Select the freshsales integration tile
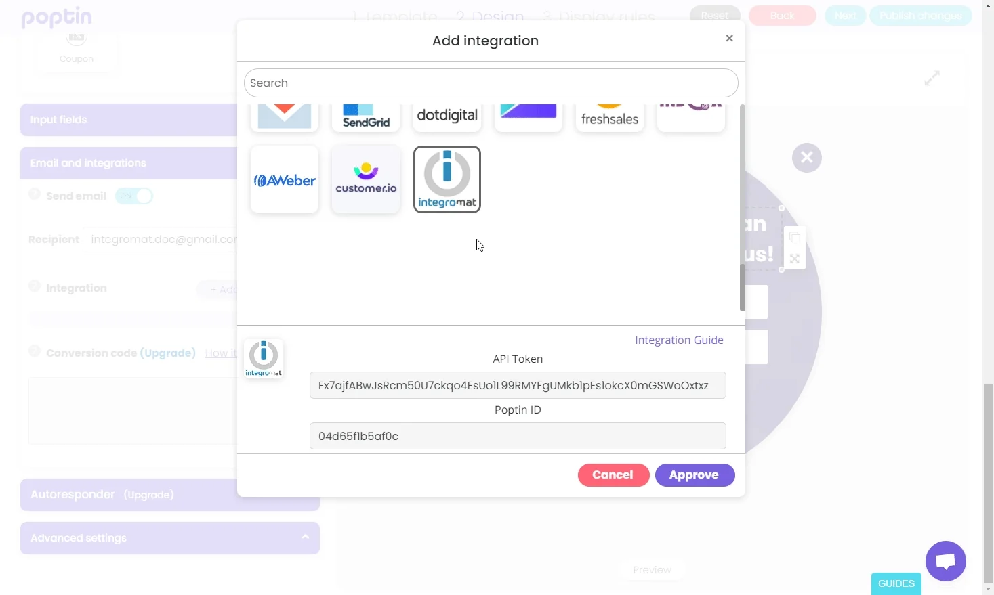 coord(610,118)
